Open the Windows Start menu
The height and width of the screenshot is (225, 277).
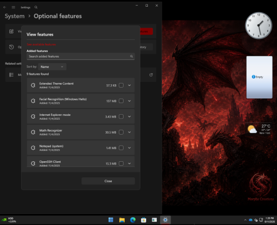click(111, 220)
